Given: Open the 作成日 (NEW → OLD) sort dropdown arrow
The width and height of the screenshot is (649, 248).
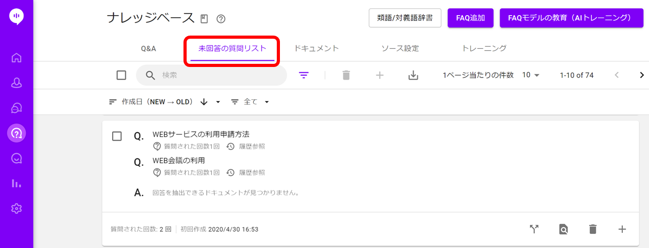Looking at the screenshot, I should [218, 102].
